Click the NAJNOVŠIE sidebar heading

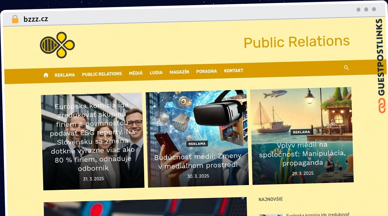(x=271, y=199)
